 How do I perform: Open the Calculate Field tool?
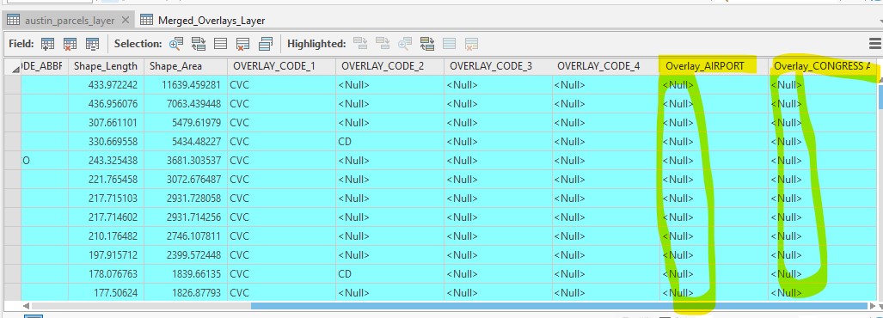pyautogui.click(x=92, y=44)
